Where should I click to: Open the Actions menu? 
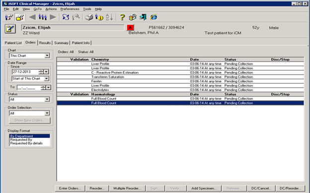(x=51, y=9)
